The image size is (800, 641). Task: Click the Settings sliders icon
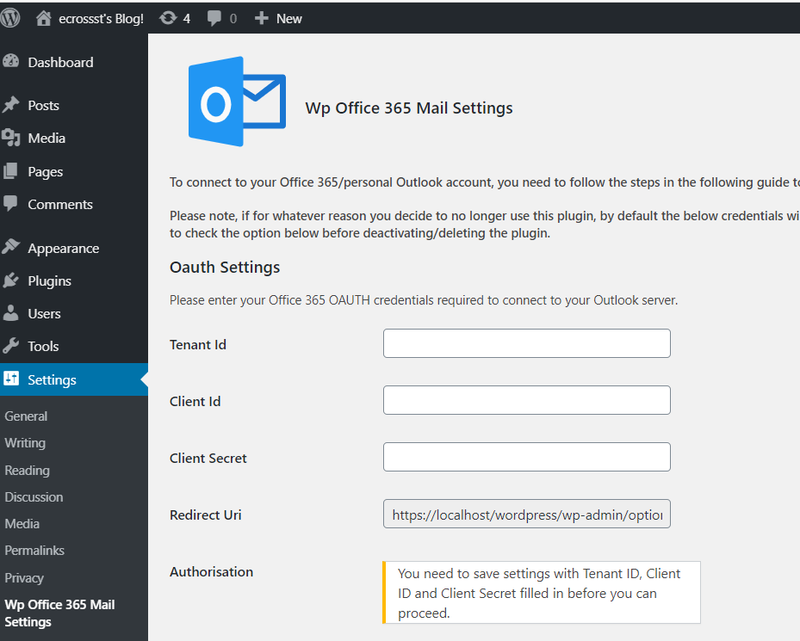(x=10, y=379)
